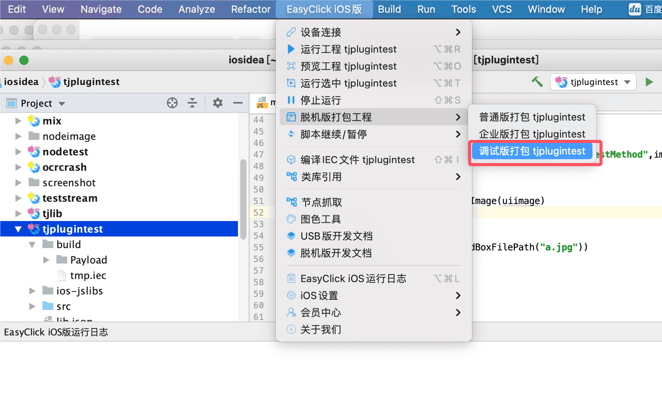This screenshot has height=398, width=662.
Task: Open Project panel gear settings
Action: coord(218,103)
